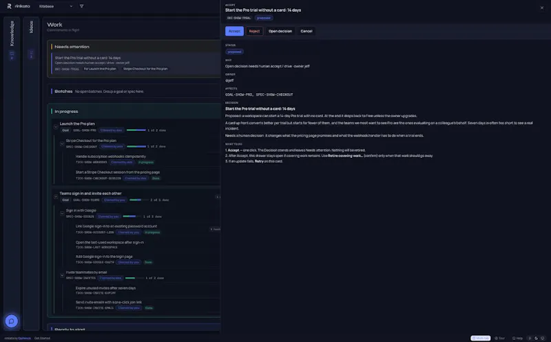Open 'Open the last-used workspace' ticket
Image resolution: width=551 pixels, height=342 pixels.
coord(110,243)
